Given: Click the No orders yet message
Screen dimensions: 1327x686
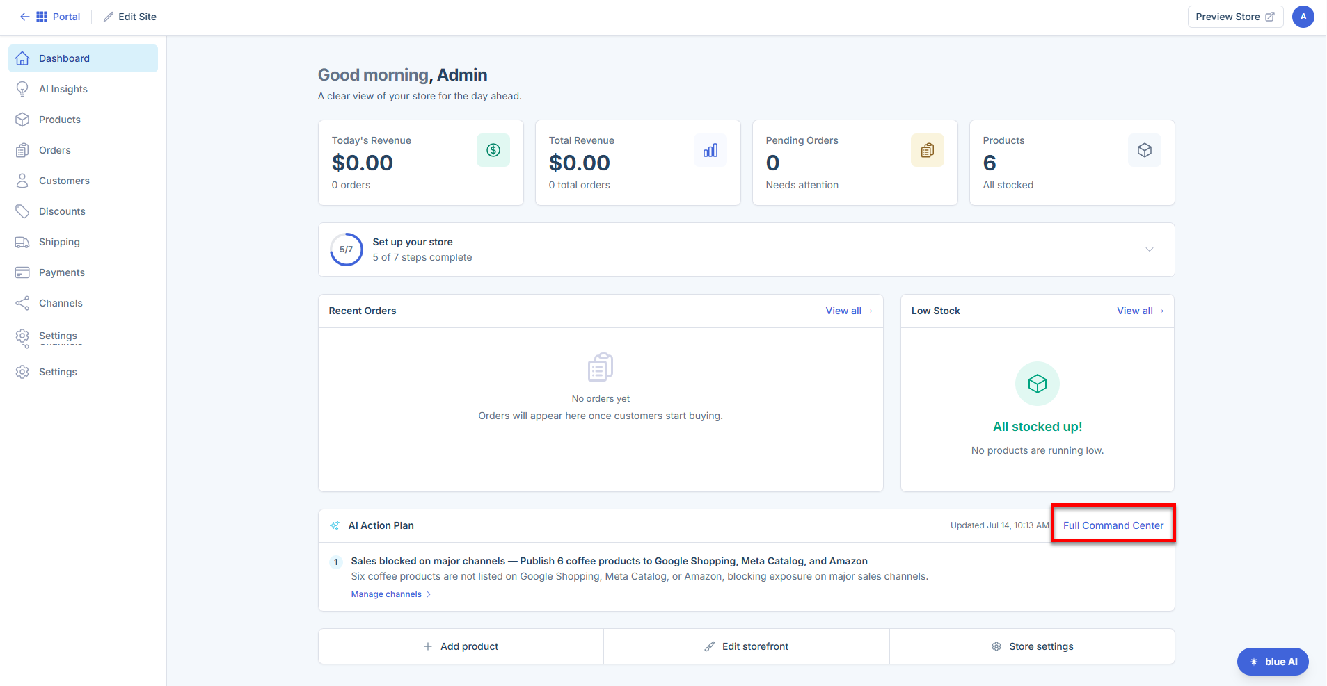Looking at the screenshot, I should 601,398.
